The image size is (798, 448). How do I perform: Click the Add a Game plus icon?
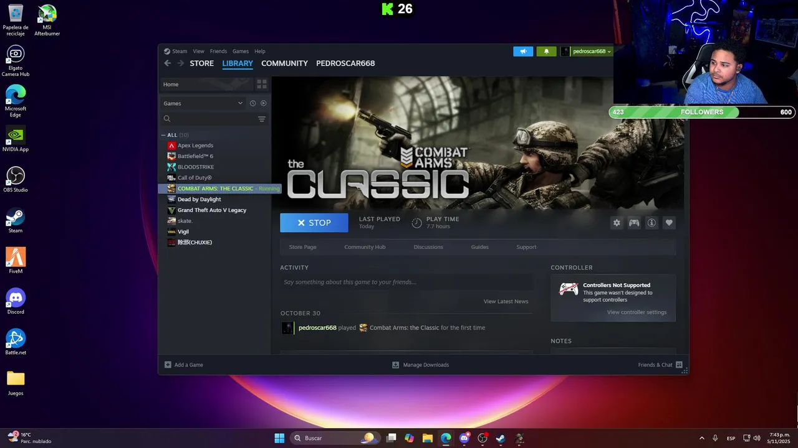click(x=168, y=365)
